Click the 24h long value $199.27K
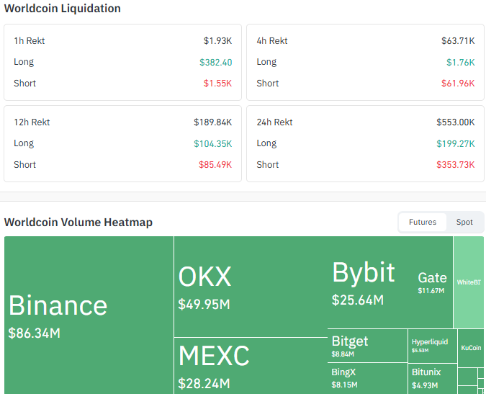The width and height of the screenshot is (486, 399). click(456, 143)
